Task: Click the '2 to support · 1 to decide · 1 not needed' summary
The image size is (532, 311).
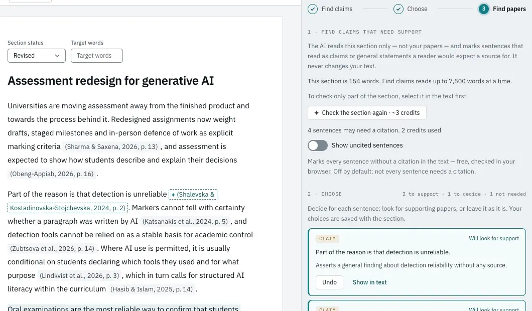Action: 464,194
